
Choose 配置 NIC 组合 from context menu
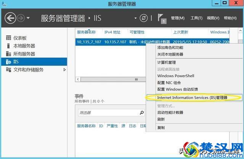coord(169,83)
